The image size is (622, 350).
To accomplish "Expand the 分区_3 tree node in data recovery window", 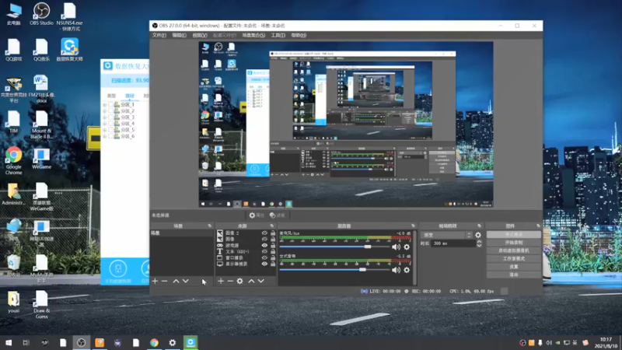I will [x=105, y=117].
